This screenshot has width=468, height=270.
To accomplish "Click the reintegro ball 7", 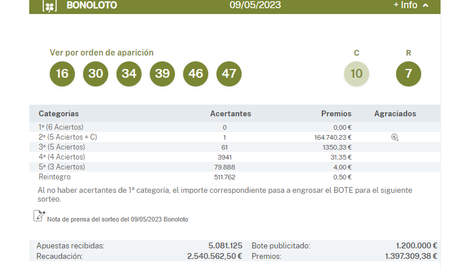I will pos(408,74).
